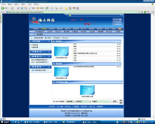Image resolution: width=155 pixels, height=124 pixels.
Task: Collapse the 专题栏目 panel chevron
Action: click(x=49, y=52)
